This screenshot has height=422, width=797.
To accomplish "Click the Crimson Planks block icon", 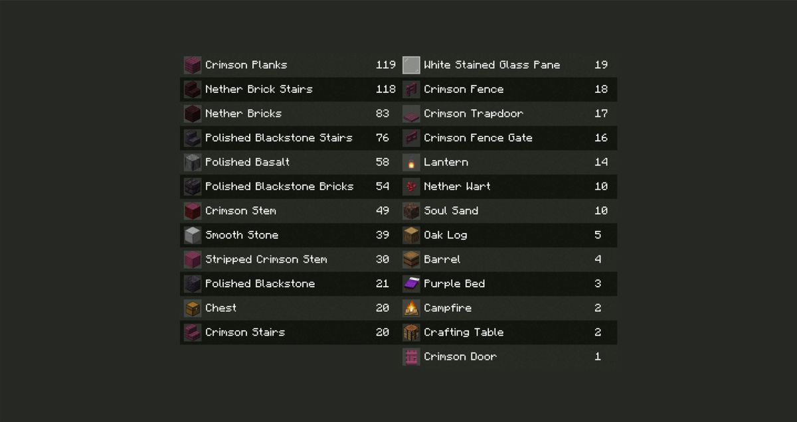I will coord(193,65).
